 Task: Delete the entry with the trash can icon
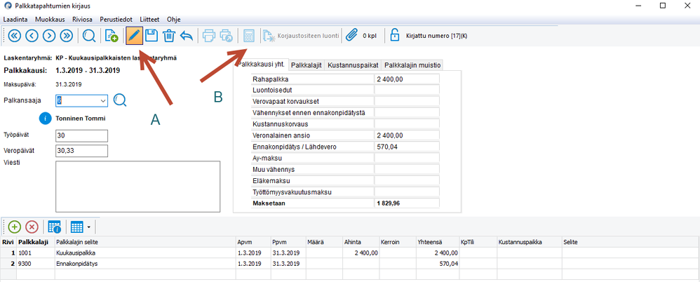tap(169, 36)
